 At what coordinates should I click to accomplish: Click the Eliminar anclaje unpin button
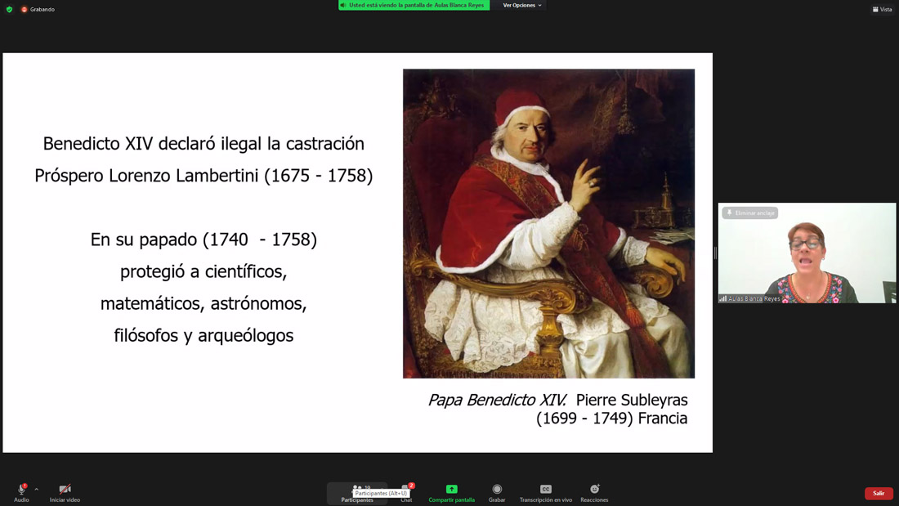coord(750,213)
